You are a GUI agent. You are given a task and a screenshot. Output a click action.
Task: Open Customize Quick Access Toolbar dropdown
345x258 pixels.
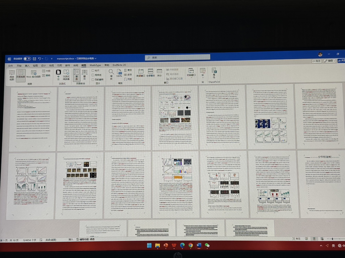tap(52, 59)
